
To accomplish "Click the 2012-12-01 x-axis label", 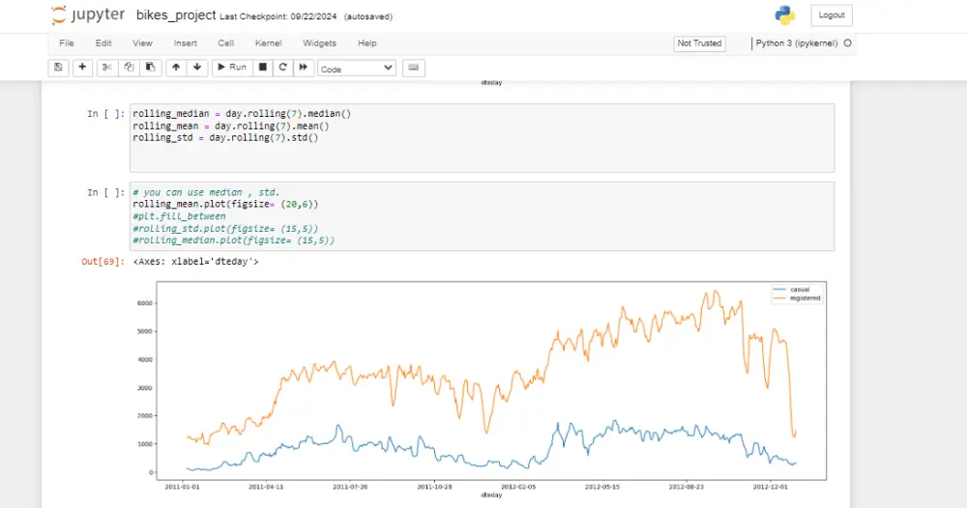I will point(771,487).
